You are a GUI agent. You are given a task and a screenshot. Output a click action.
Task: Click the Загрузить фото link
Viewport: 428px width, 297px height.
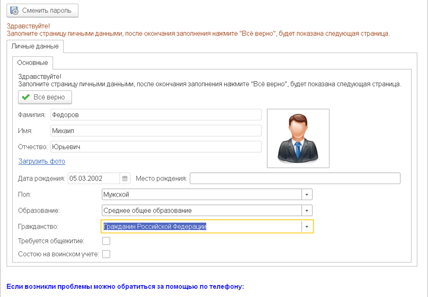pyautogui.click(x=42, y=161)
